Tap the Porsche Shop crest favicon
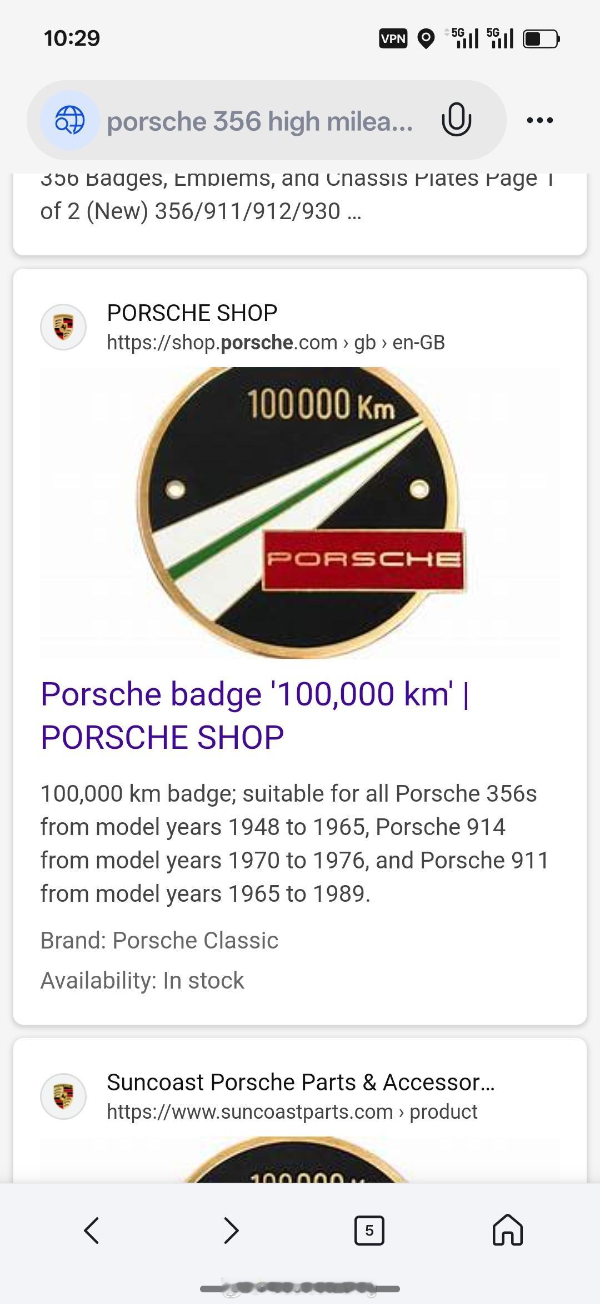Image resolution: width=600 pixels, height=1304 pixels. pyautogui.click(x=63, y=327)
